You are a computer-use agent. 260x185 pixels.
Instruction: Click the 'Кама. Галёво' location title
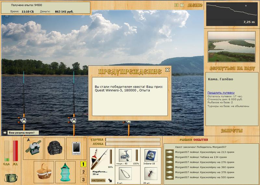pos(220,79)
